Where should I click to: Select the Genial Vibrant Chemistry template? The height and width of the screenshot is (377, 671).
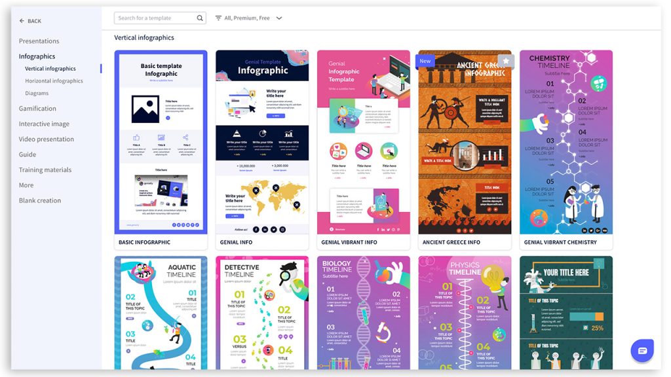[x=566, y=142]
